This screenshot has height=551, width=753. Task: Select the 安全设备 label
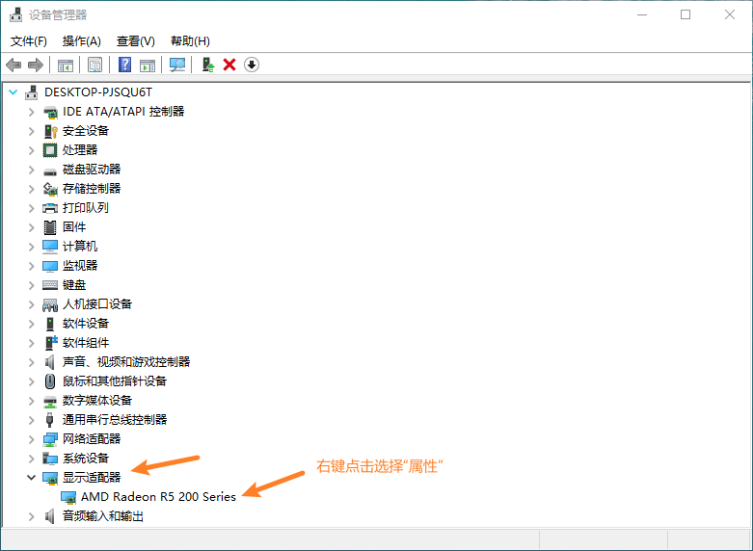point(86,131)
